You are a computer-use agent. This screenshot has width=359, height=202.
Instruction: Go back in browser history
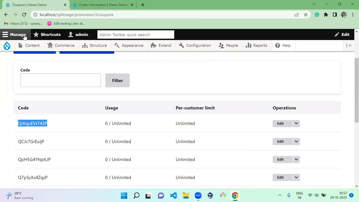tap(6, 15)
